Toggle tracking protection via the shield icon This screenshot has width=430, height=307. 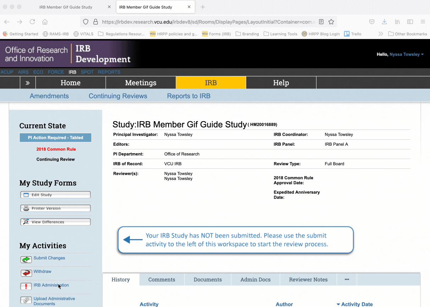[86, 22]
